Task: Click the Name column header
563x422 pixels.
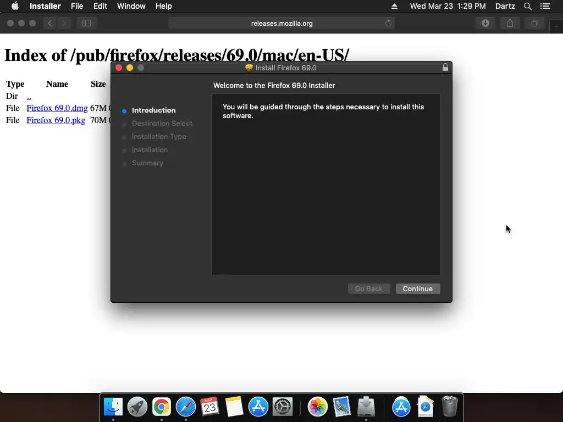Action: 57,84
